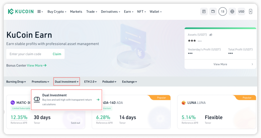Click the KuCoin logo
The width and height of the screenshot is (261, 138).
pos(21,11)
